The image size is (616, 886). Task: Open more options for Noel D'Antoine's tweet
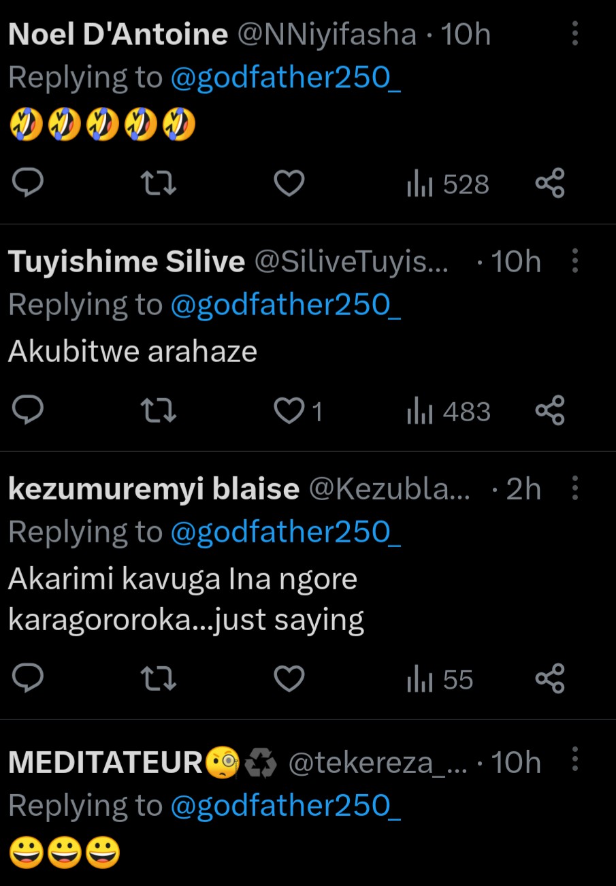pos(575,33)
